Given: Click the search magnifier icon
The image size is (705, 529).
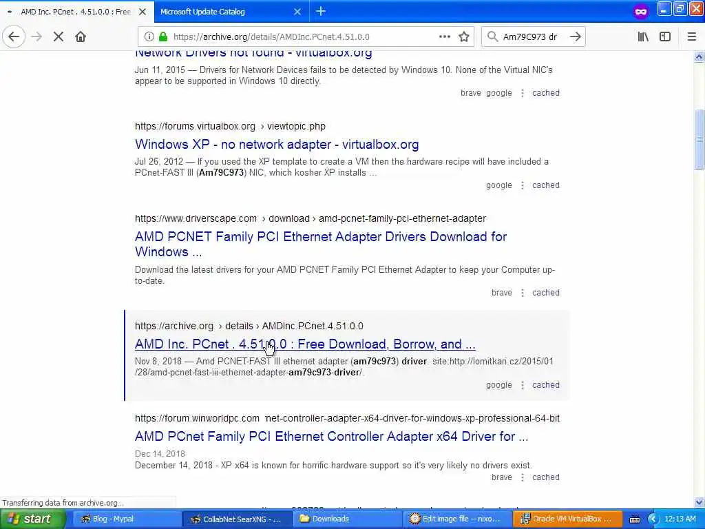Looking at the screenshot, I should click(493, 37).
